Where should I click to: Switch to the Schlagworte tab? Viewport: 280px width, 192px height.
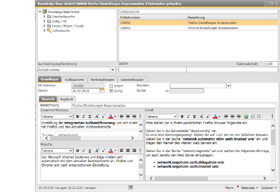[x=75, y=79]
